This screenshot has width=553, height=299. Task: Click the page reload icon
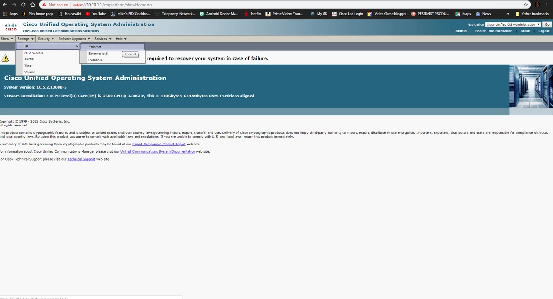point(23,5)
